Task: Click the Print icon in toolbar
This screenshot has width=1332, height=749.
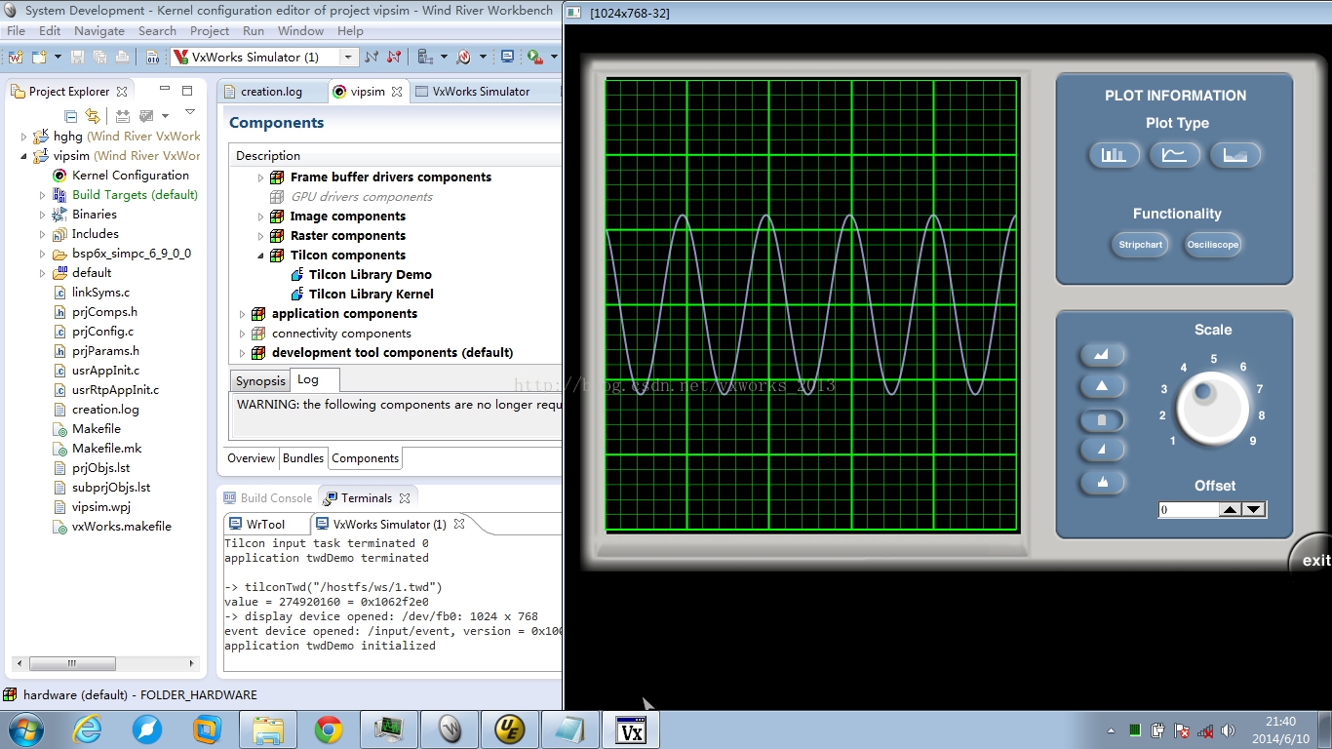Action: tap(122, 58)
